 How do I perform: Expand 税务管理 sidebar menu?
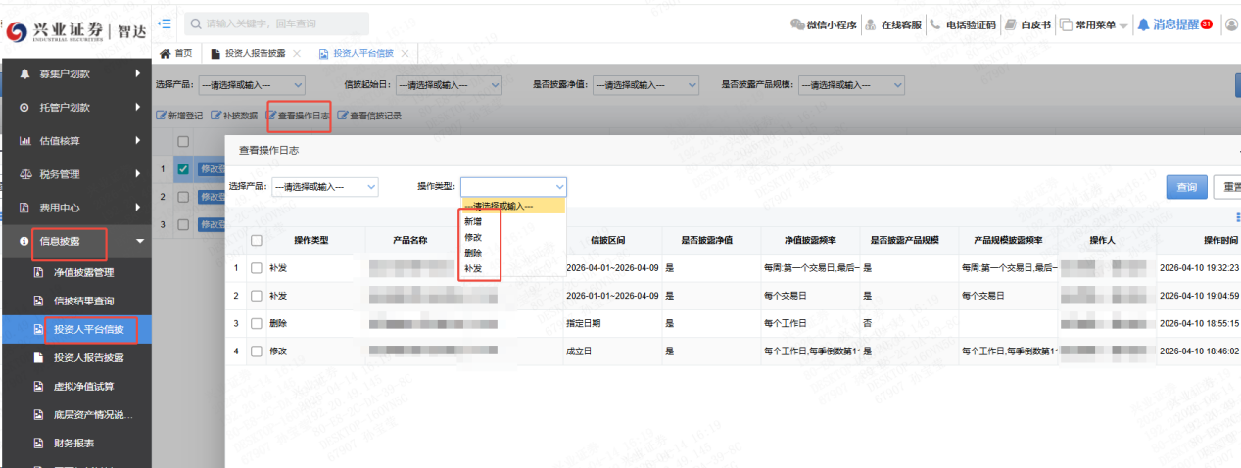pyautogui.click(x=75, y=174)
